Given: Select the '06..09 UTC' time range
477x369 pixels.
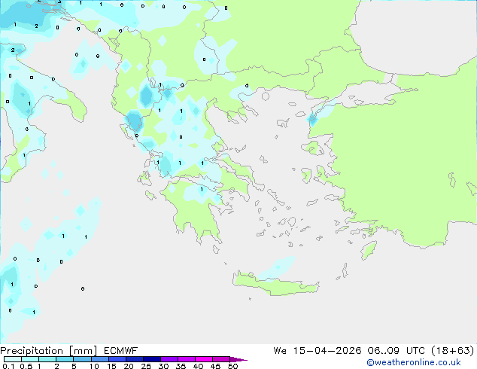Looking at the screenshot, I should 396,351.
